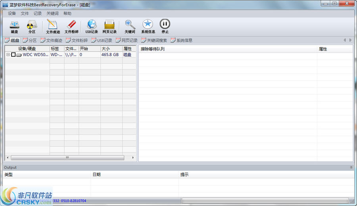This screenshot has height=206, width=357.
Task: Click the status bar progress bar
Action: pyautogui.click(x=265, y=200)
